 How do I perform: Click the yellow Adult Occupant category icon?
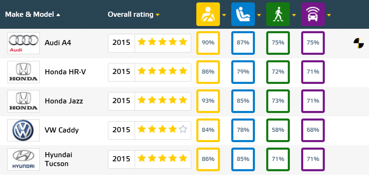(208, 14)
